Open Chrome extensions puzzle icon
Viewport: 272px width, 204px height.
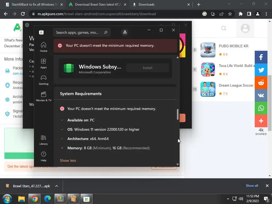tap(240, 14)
